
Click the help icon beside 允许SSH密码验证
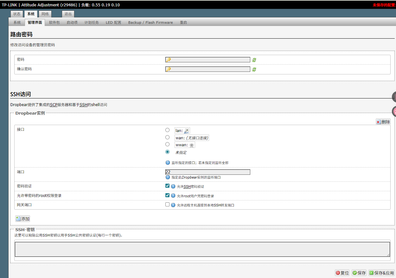pyautogui.click(x=173, y=186)
